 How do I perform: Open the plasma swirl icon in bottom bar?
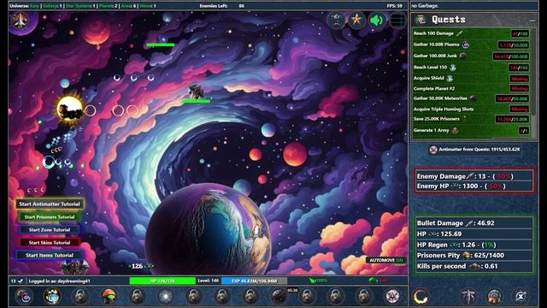pos(24,296)
